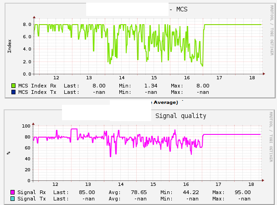
Task: Select the 'Signal Rx' legend label
Action: pos(31,192)
